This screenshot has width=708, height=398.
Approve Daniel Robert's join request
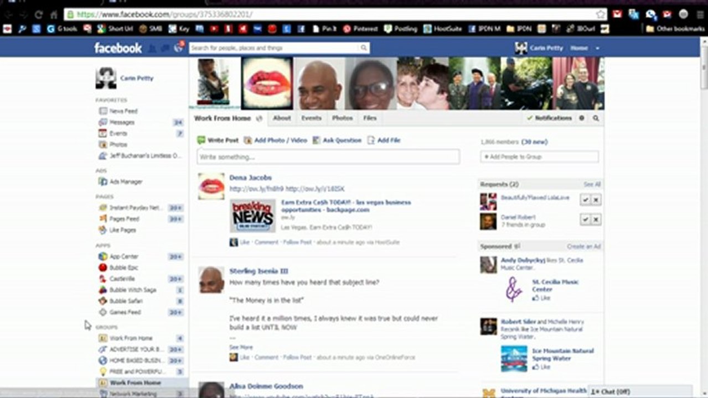(585, 219)
